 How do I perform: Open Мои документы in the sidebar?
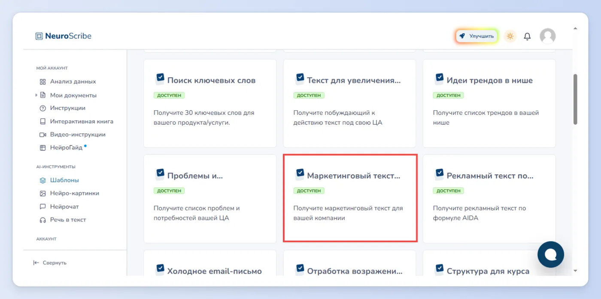click(x=73, y=95)
